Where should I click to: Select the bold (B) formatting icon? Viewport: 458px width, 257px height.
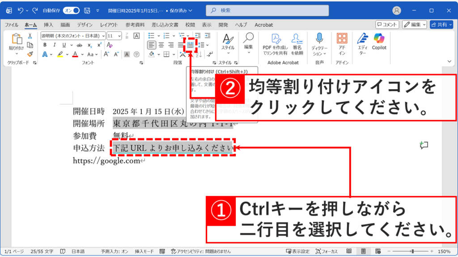pos(46,45)
